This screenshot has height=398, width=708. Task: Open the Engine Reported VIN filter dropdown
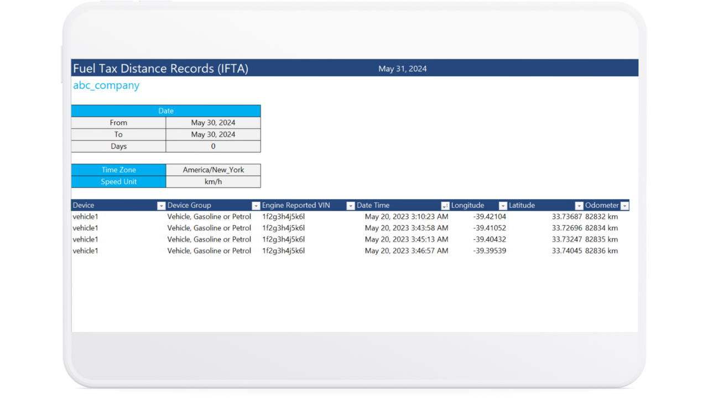click(x=350, y=206)
